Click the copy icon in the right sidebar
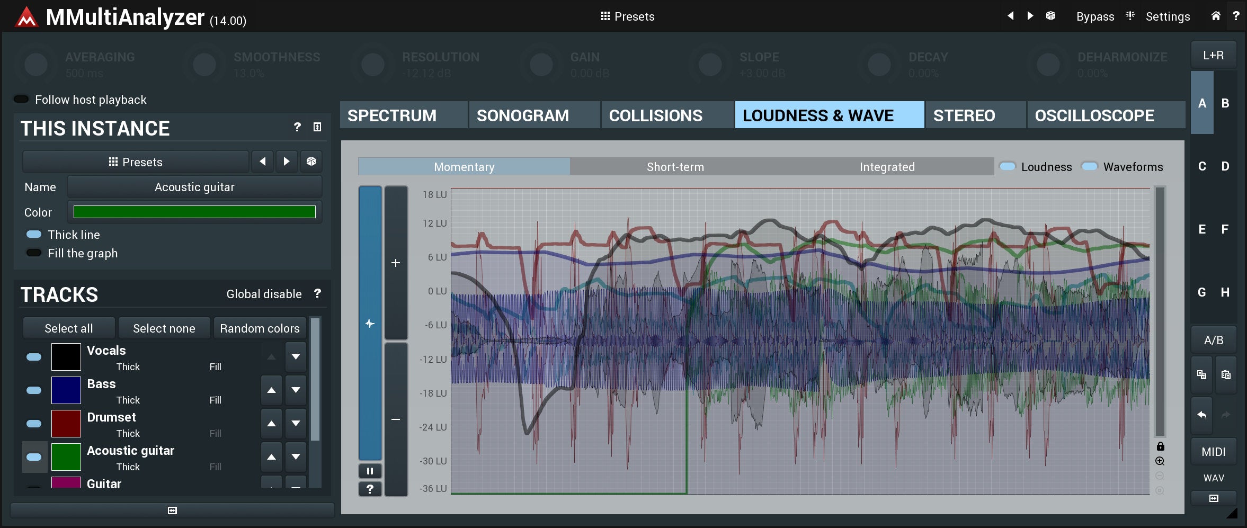 point(1201,375)
